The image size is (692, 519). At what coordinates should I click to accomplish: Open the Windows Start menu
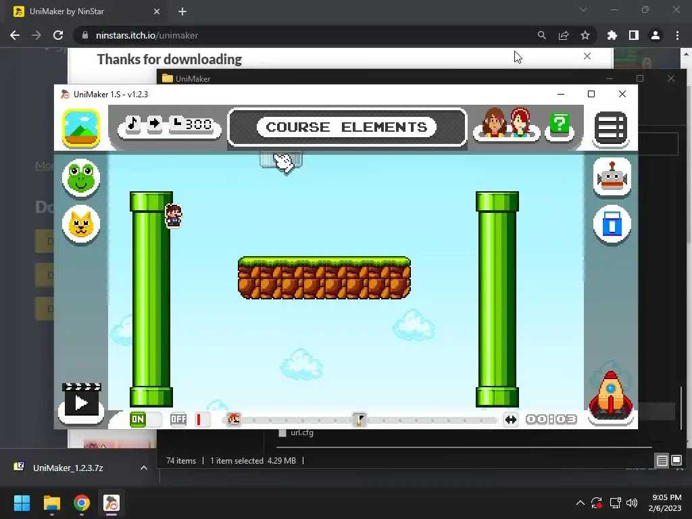coord(22,503)
